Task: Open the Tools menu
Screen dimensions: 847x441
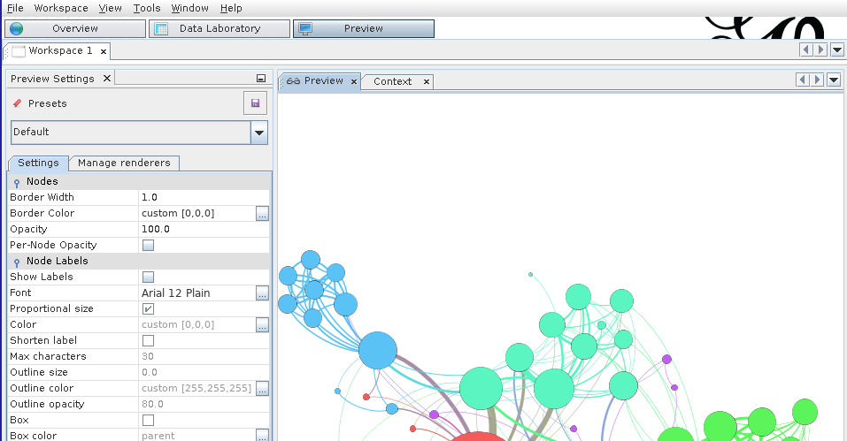Action: 147,8
